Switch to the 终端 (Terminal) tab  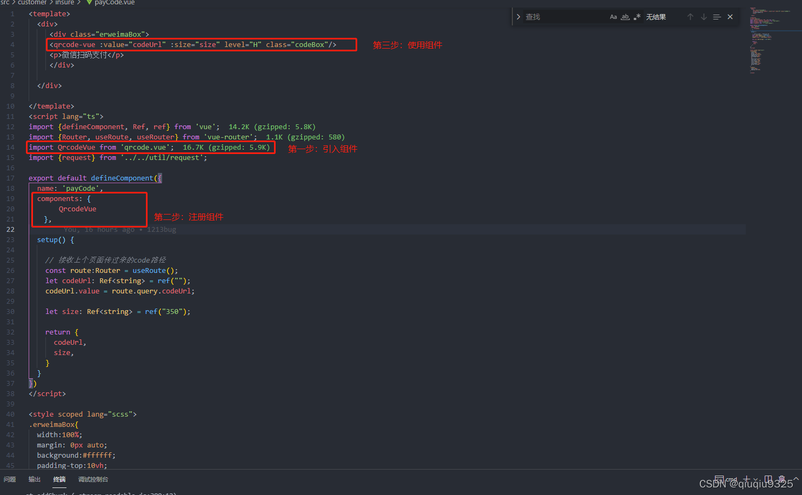point(59,479)
